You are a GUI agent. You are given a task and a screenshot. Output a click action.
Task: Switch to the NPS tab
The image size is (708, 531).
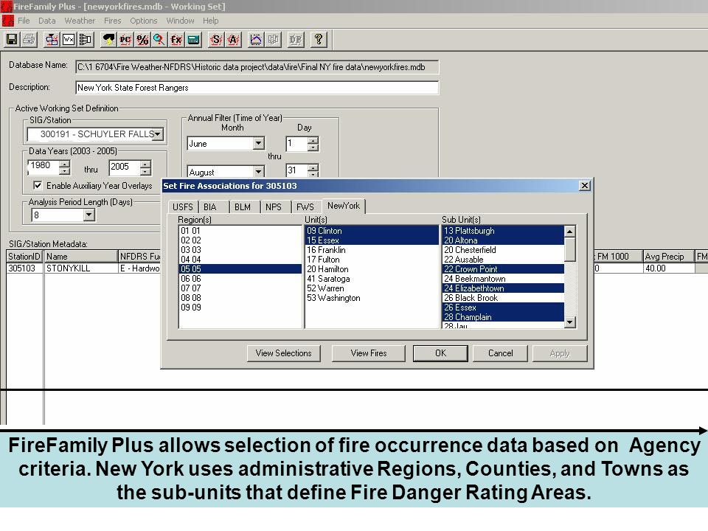pyautogui.click(x=274, y=206)
